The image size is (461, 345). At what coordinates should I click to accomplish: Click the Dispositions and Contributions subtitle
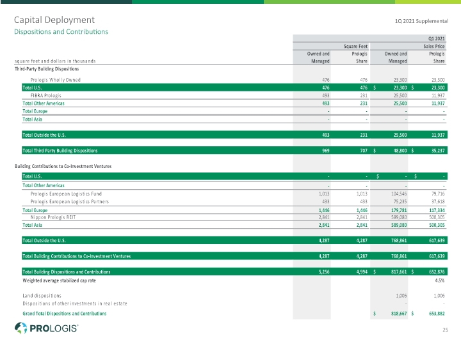point(61,32)
